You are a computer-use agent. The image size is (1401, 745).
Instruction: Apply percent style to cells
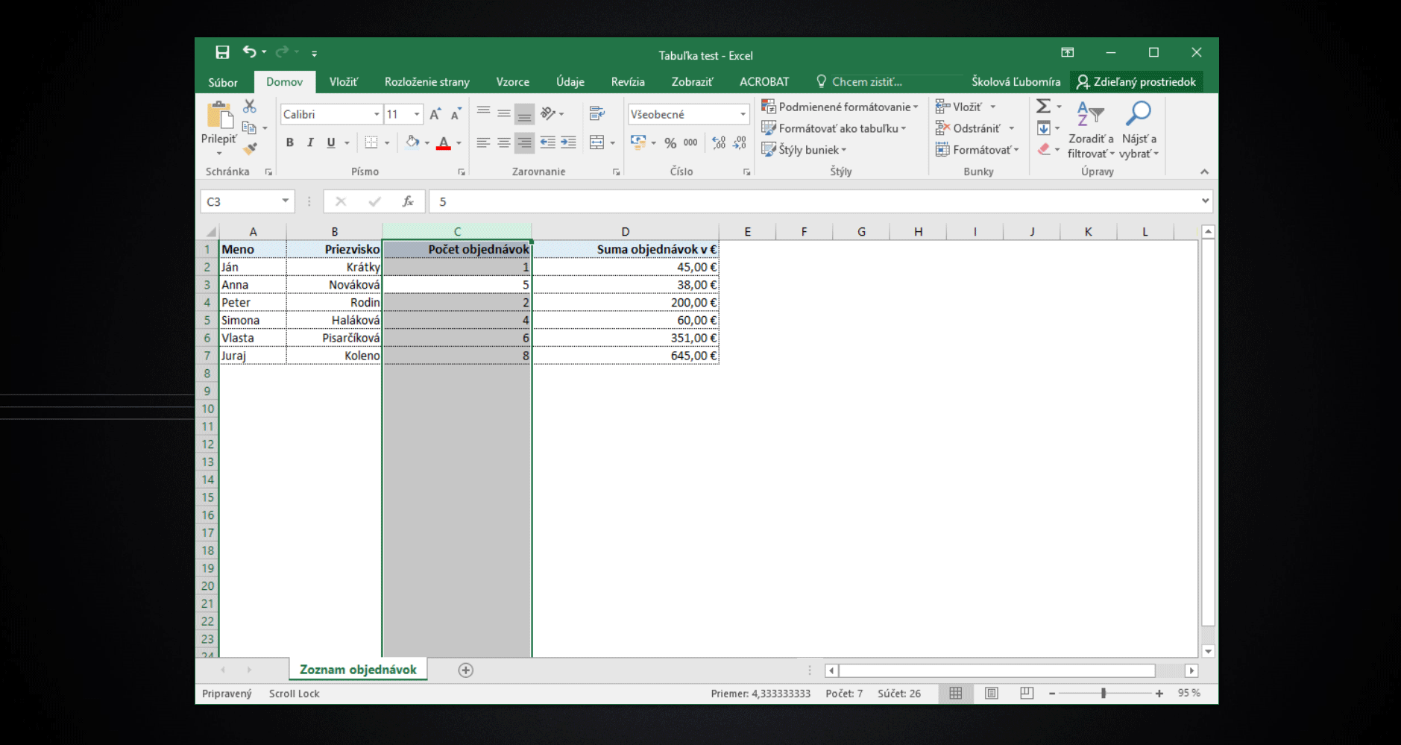pos(670,143)
